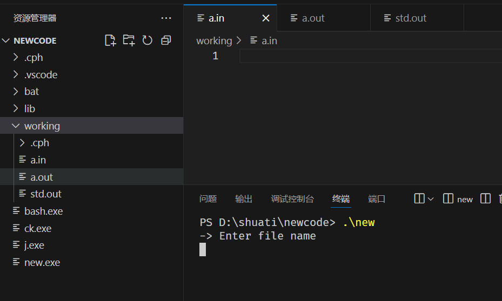Open the launch profile dropdown arrow in terminal
Image resolution: width=502 pixels, height=301 pixels.
coord(431,199)
